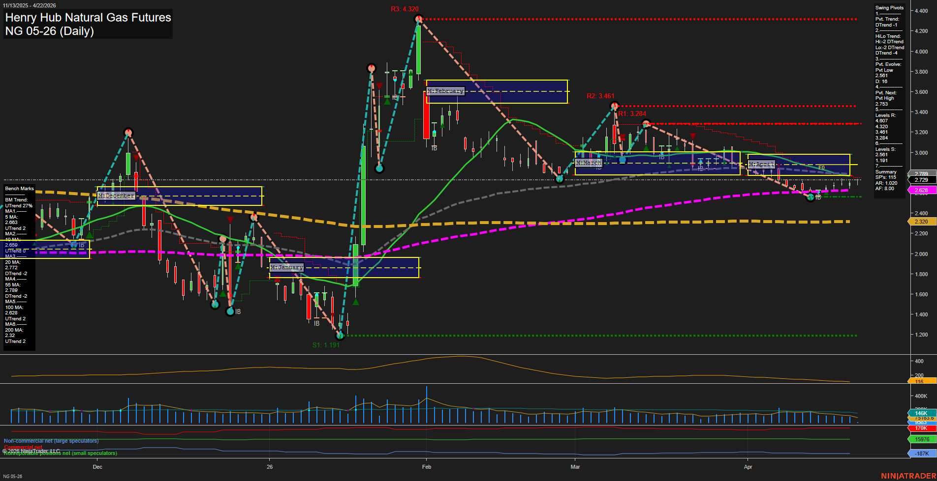
Task: Select the M:February monthly zone label
Action: coord(445,91)
